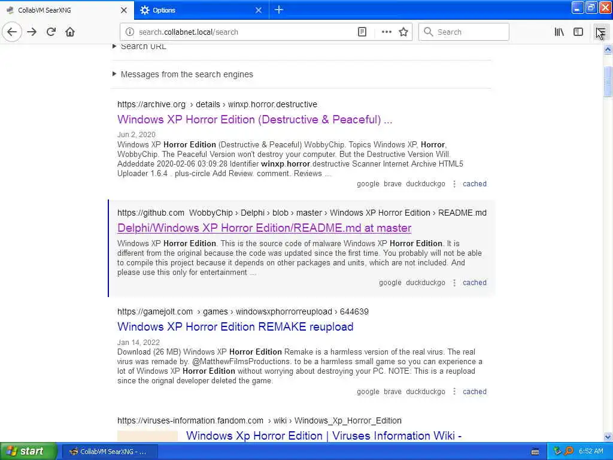
Task: Open page actions three-dot menu
Action: click(386, 32)
